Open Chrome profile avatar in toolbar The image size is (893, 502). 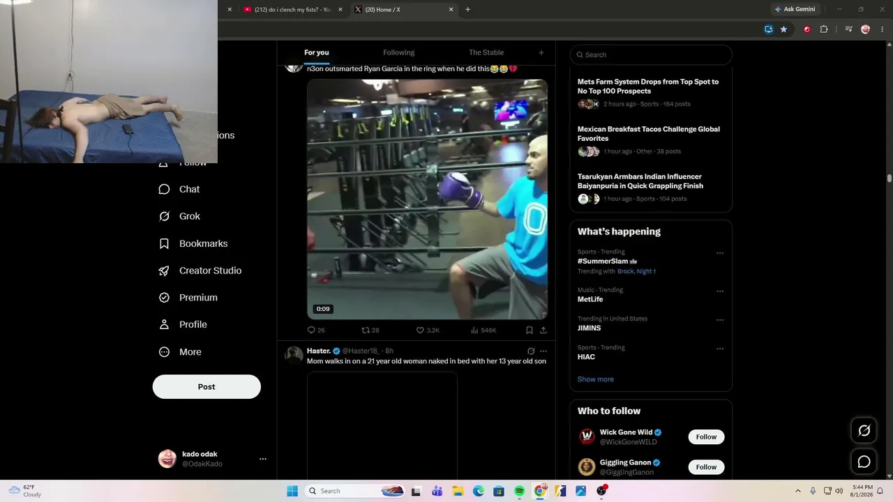(x=865, y=29)
